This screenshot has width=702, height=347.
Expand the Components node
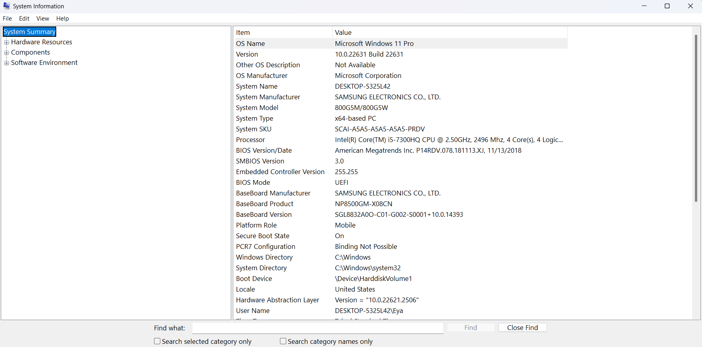click(6, 53)
